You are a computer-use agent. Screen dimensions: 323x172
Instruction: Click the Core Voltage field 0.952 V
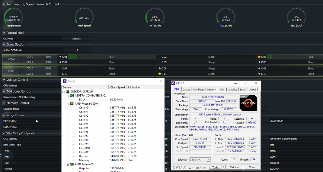pyautogui.click(x=229, y=109)
